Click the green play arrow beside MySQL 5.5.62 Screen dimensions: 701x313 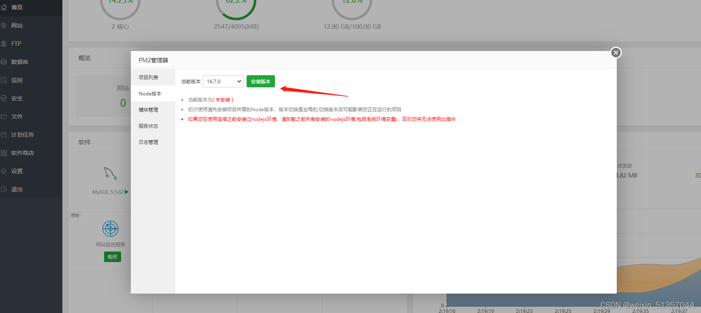pyautogui.click(x=127, y=192)
